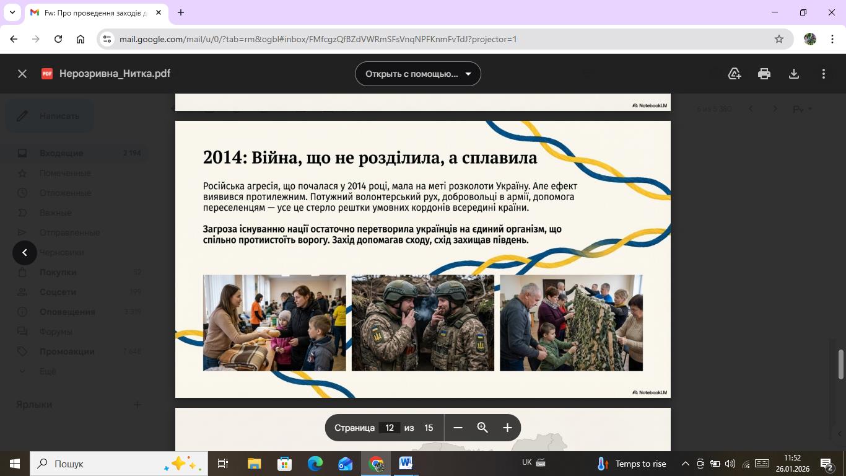Open the three-dot more actions menu
The image size is (846, 476).
[x=824, y=74]
